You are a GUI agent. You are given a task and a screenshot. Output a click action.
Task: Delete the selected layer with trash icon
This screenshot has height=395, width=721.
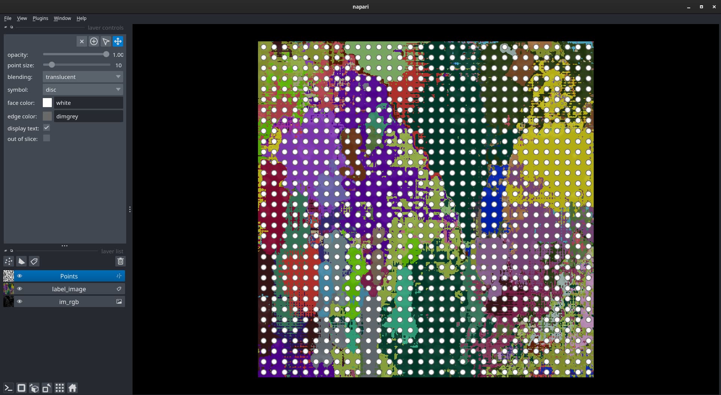[120, 261]
